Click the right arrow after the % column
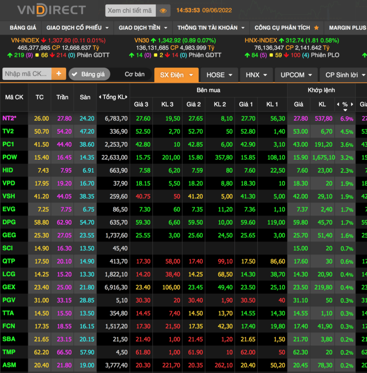This screenshot has width=367, height=373. (x=352, y=104)
